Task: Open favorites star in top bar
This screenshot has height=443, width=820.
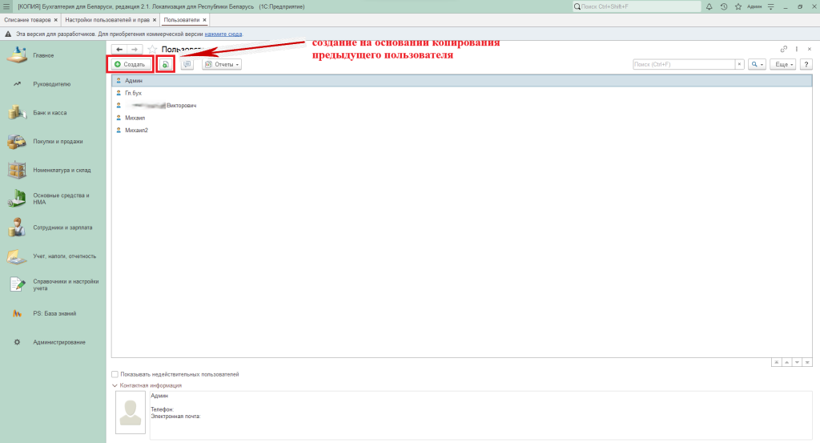Action: [x=736, y=6]
